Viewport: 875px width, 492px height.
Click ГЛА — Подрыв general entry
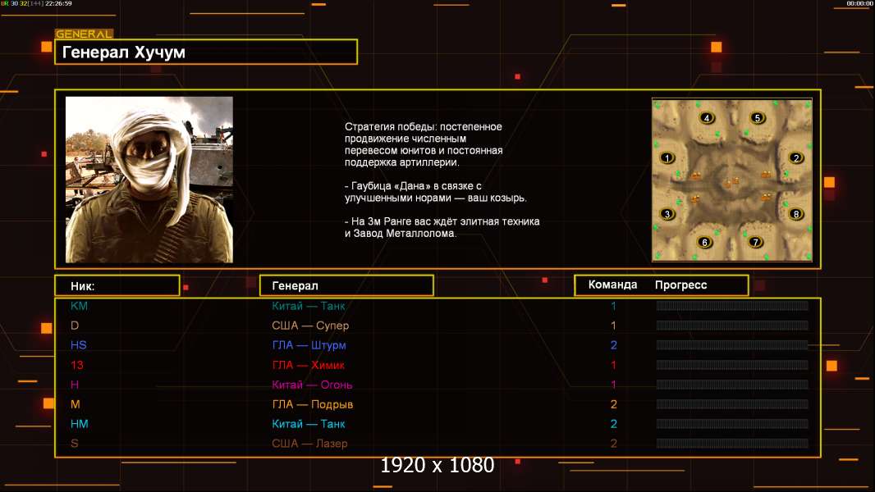(313, 404)
